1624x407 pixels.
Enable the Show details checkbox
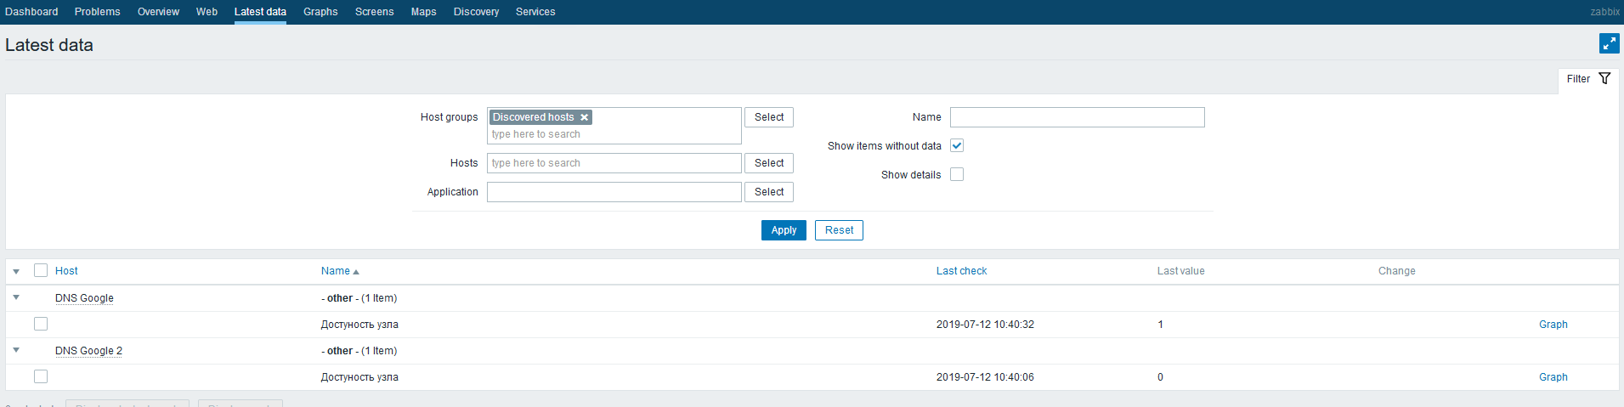957,174
